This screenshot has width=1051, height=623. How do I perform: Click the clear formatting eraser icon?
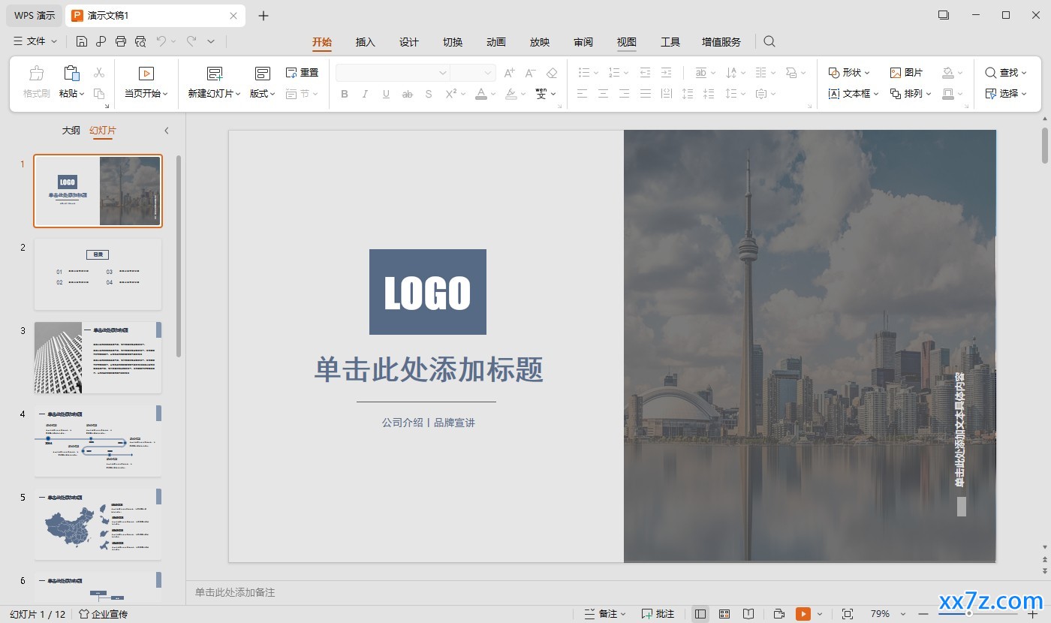[552, 73]
